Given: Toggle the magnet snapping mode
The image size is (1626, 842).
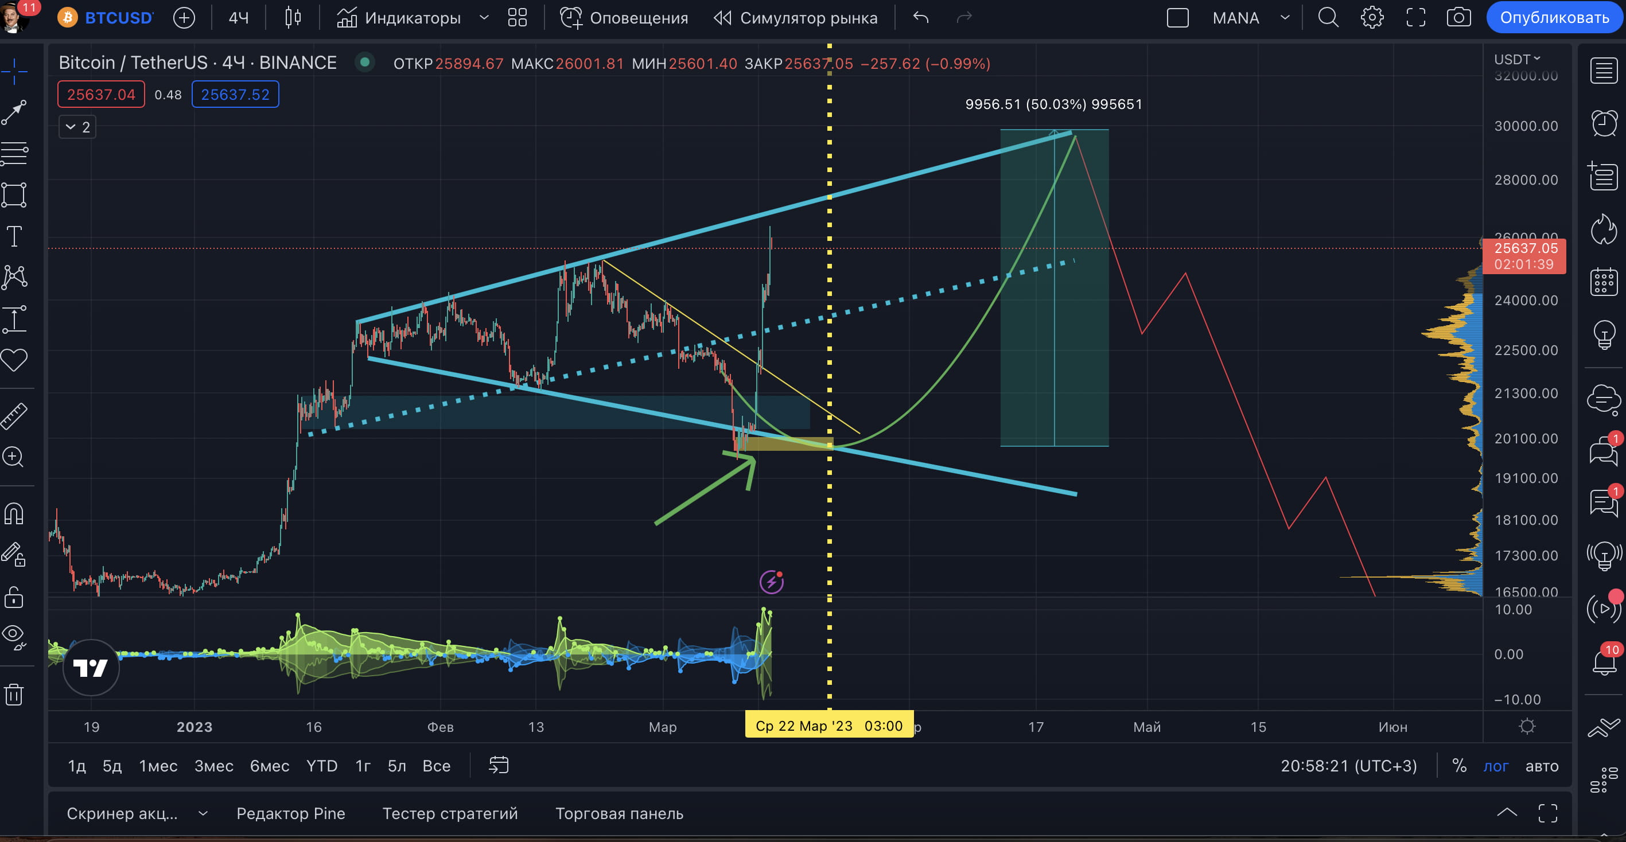Looking at the screenshot, I should click(x=14, y=514).
